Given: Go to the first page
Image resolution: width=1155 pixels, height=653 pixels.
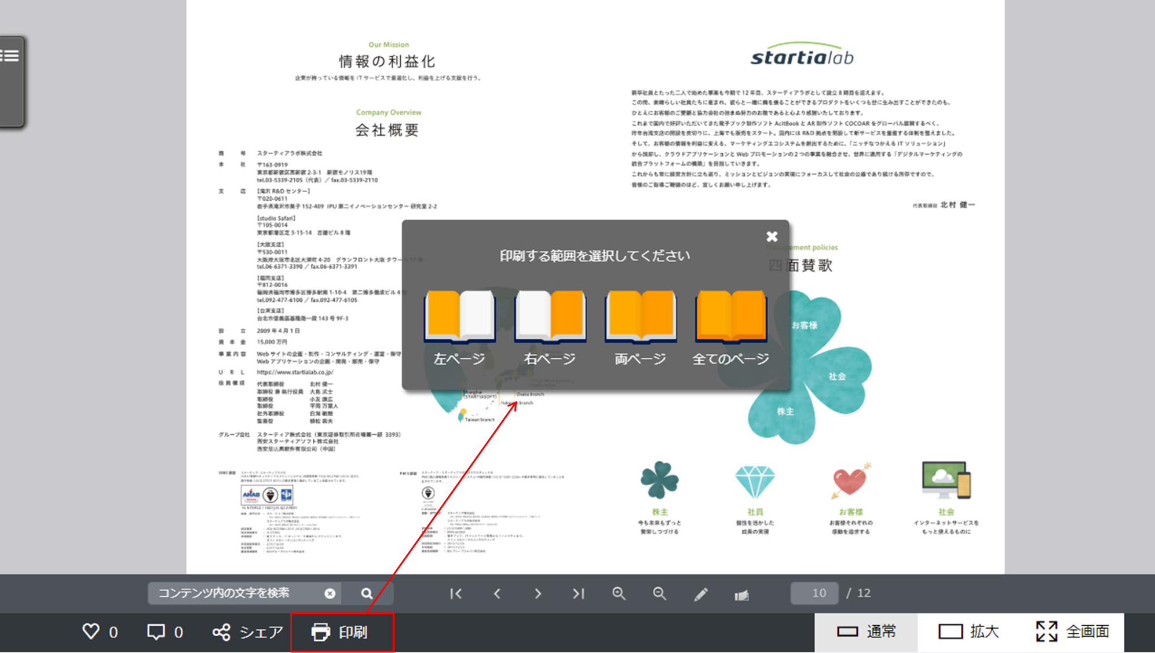Looking at the screenshot, I should 456,593.
